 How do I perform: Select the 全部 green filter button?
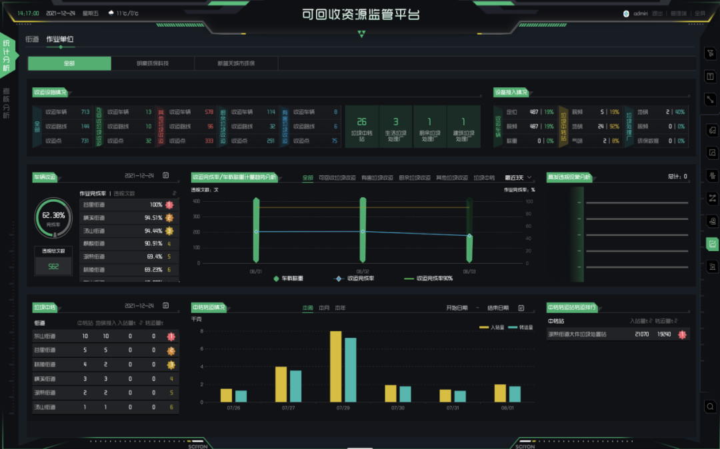pyautogui.click(x=69, y=63)
